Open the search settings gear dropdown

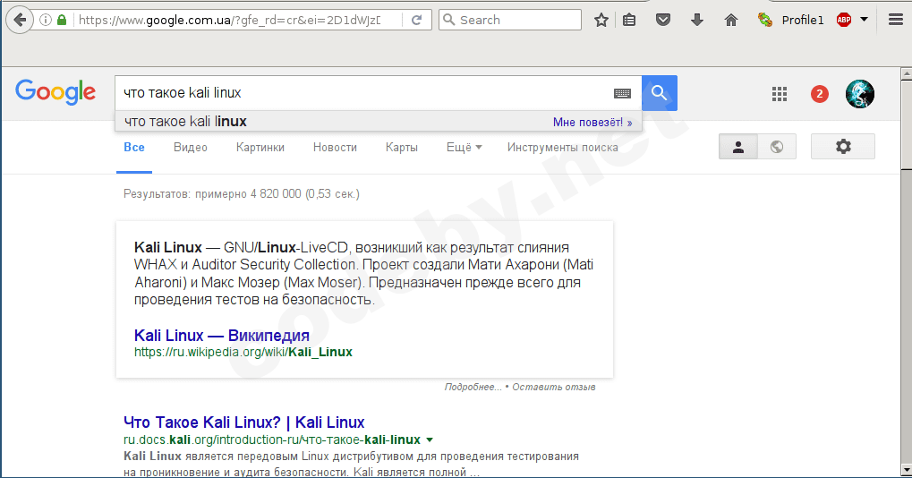(x=842, y=147)
